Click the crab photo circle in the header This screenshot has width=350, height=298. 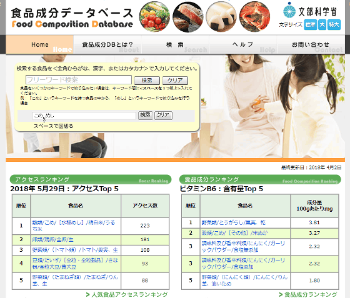click(254, 17)
